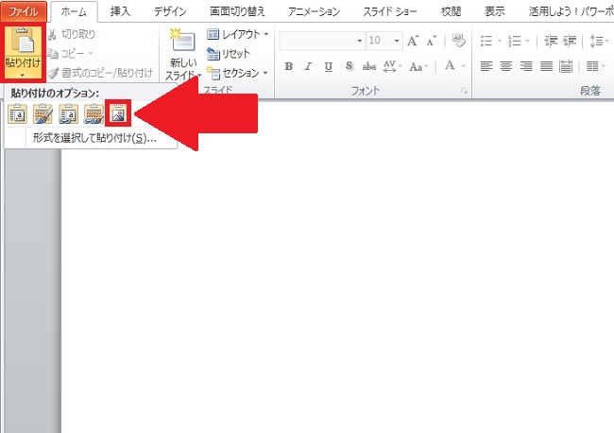Select 形式を選択して貼り付け(S)...
Image resolution: width=614 pixels, height=433 pixels.
94,138
